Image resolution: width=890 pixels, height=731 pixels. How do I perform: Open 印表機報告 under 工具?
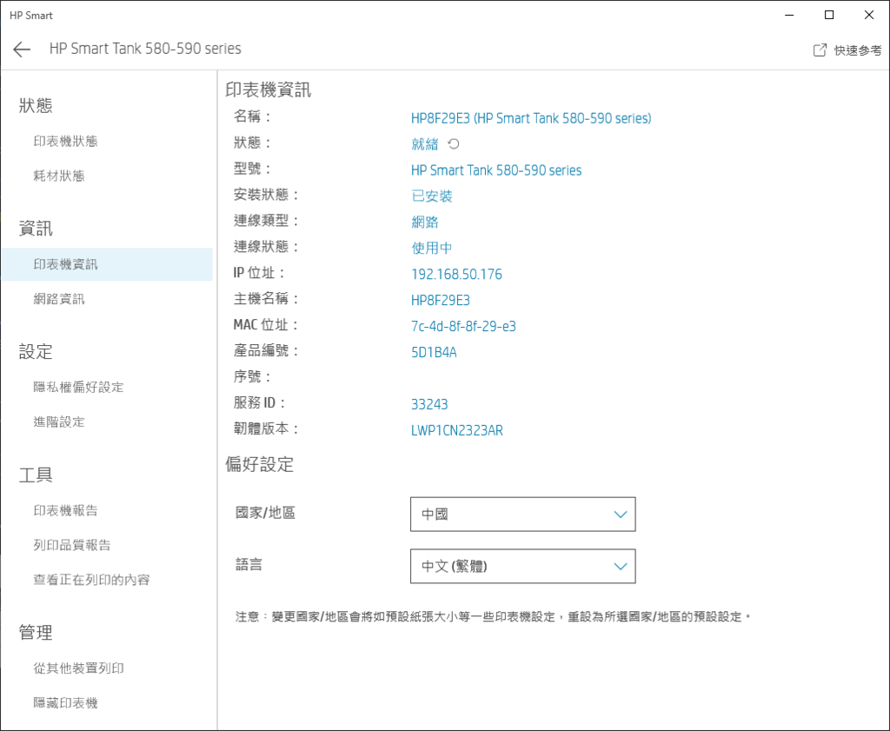tap(65, 510)
